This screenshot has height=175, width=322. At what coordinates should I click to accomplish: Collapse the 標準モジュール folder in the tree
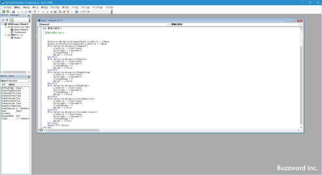click(6, 35)
